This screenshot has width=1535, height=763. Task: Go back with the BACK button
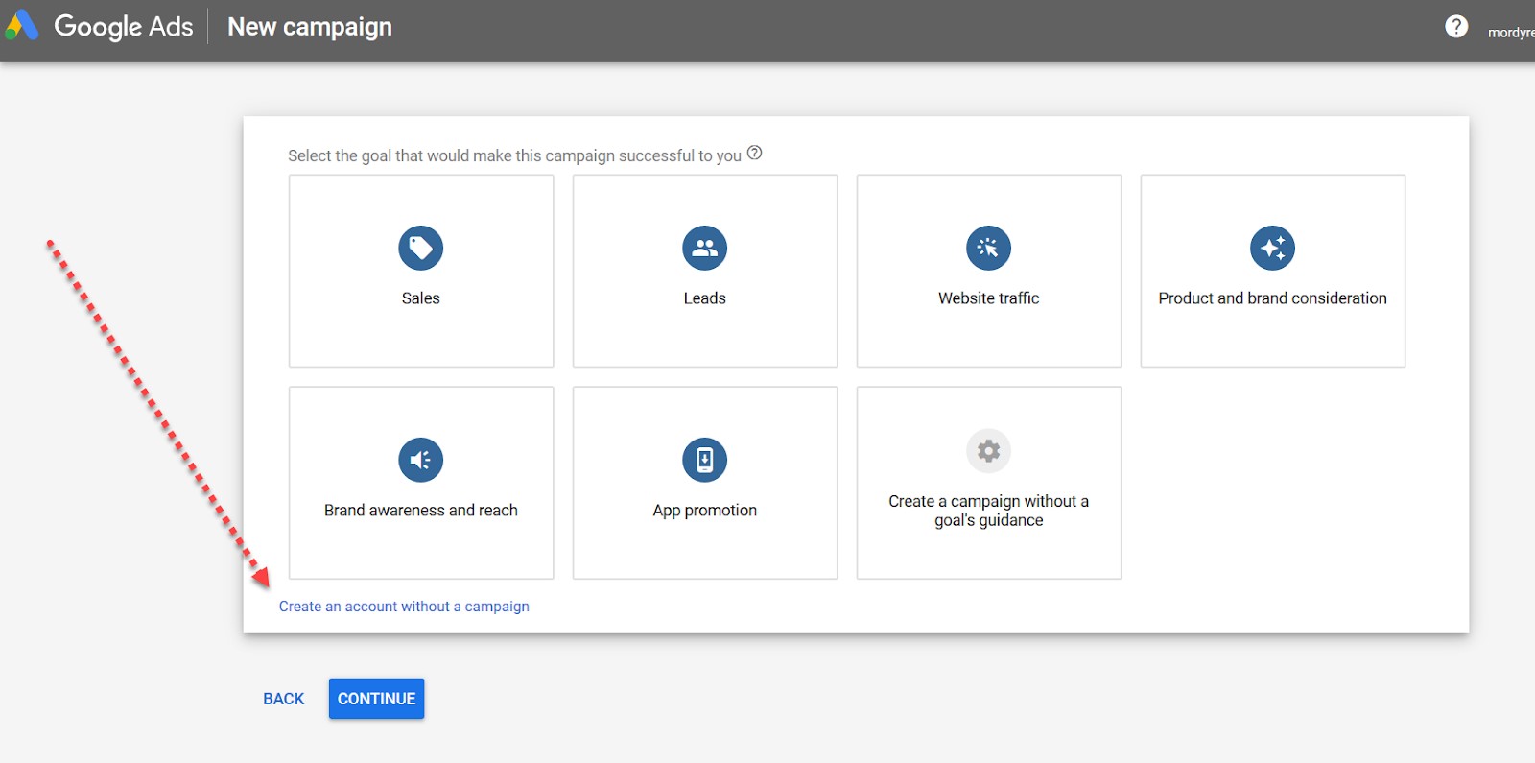(283, 699)
